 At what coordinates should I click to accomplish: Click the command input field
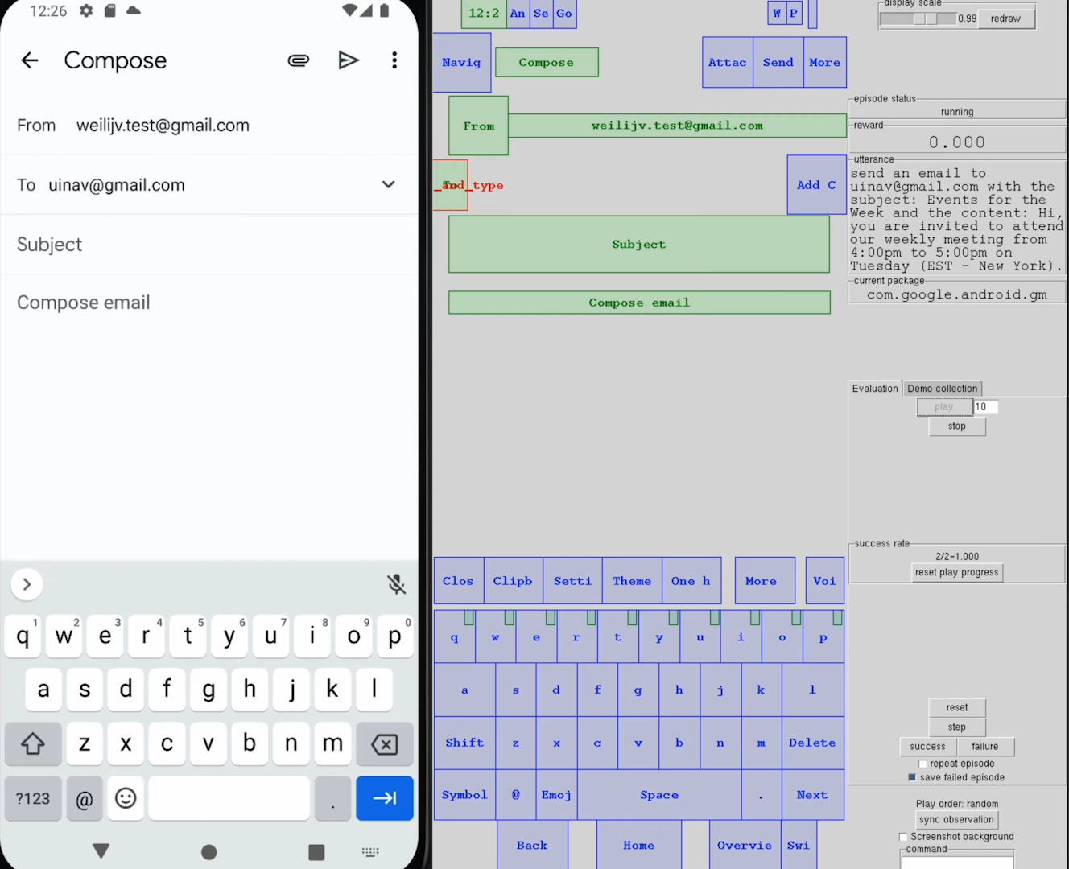point(957,862)
